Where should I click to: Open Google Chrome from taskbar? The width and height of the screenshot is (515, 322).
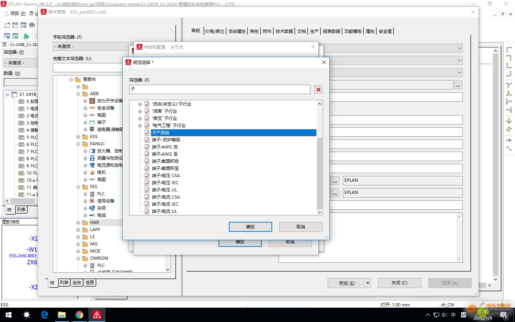point(79,315)
